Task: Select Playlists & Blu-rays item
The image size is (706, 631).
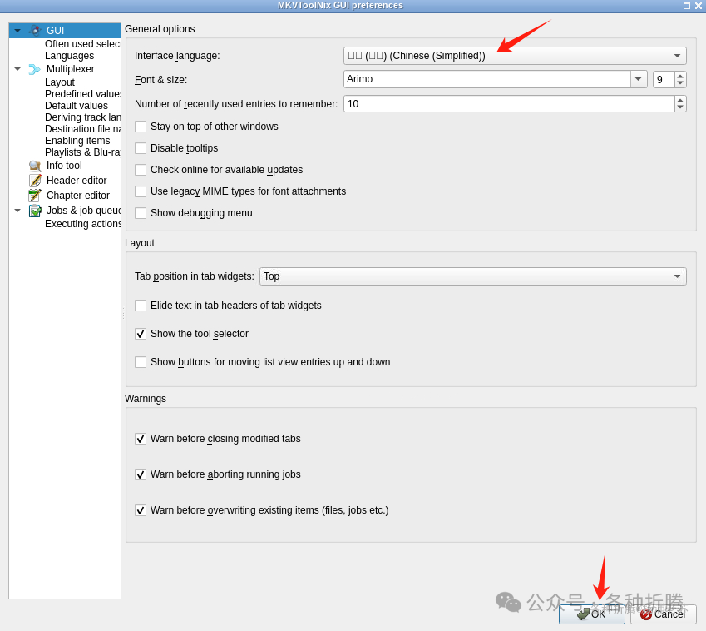Action: (x=82, y=152)
